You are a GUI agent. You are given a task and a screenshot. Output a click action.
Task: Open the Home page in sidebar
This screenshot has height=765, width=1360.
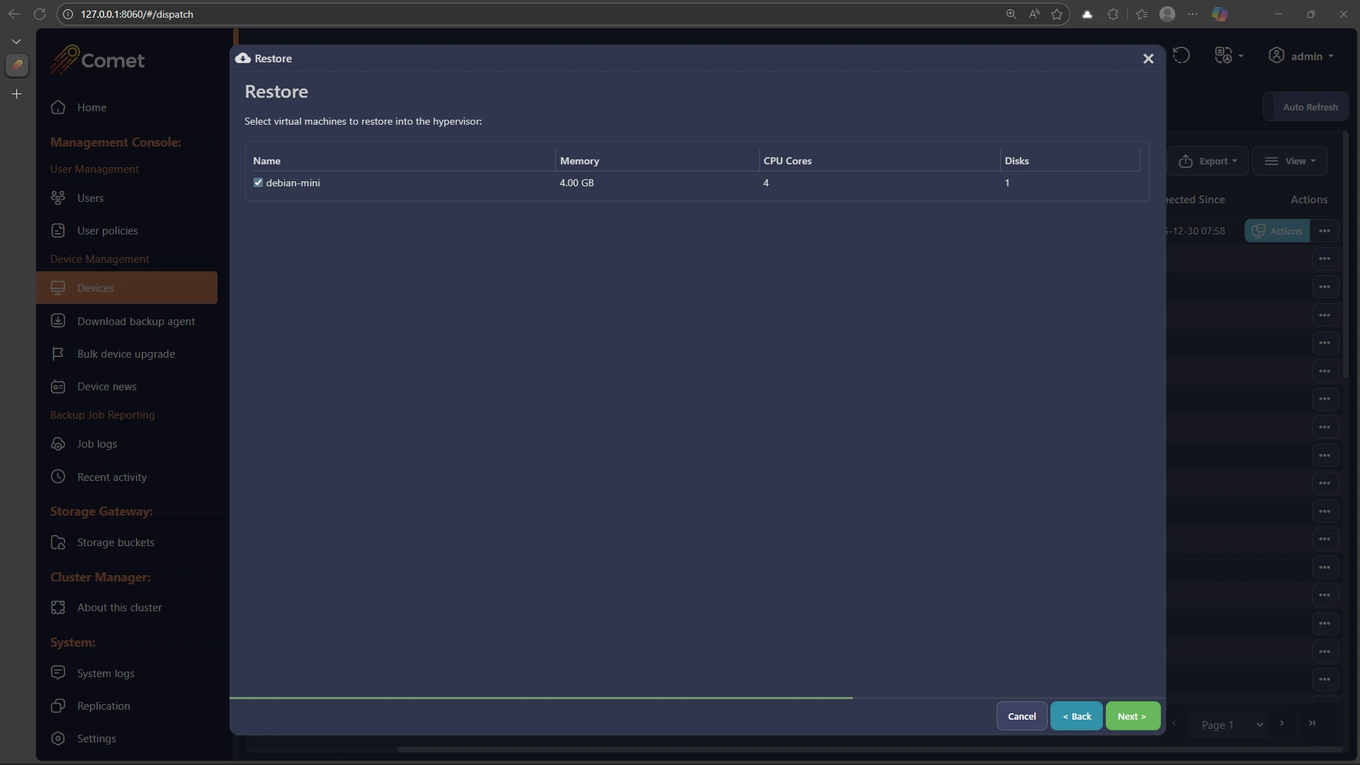tap(91, 108)
